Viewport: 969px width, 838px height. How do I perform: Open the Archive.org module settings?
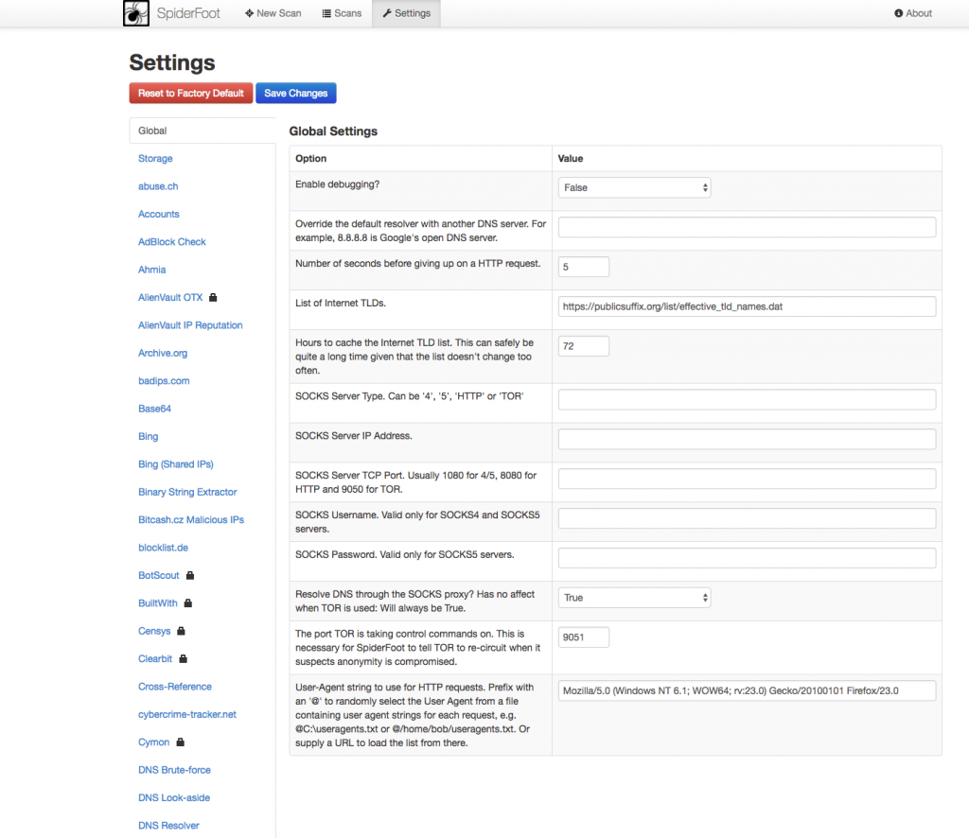click(x=163, y=353)
